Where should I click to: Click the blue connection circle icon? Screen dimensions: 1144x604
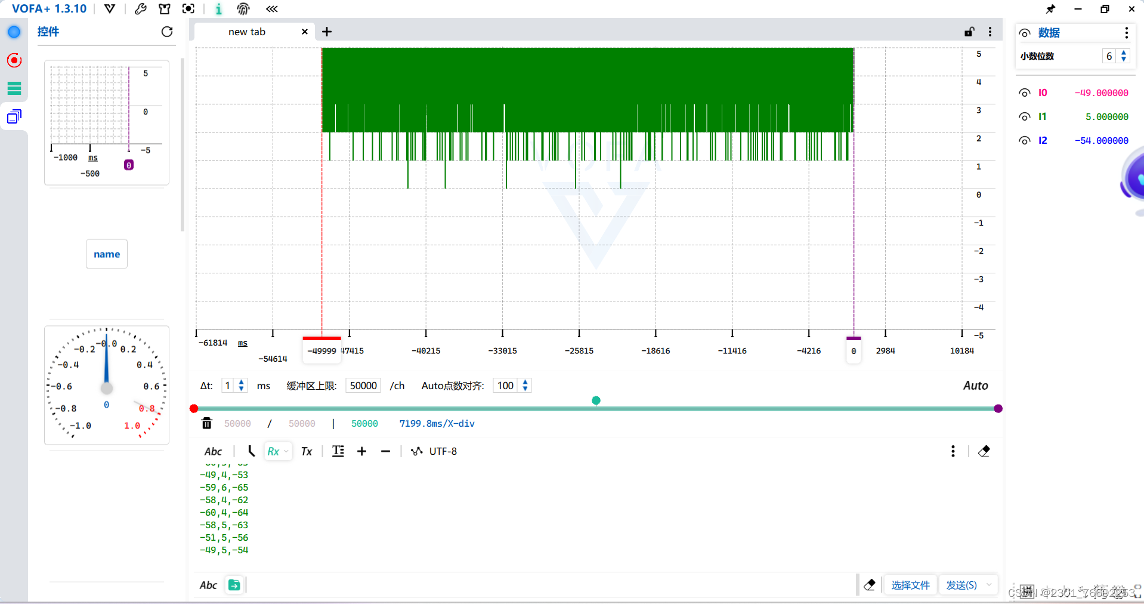[14, 32]
